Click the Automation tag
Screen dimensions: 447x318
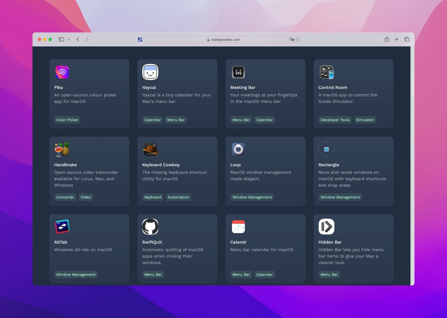(x=178, y=197)
